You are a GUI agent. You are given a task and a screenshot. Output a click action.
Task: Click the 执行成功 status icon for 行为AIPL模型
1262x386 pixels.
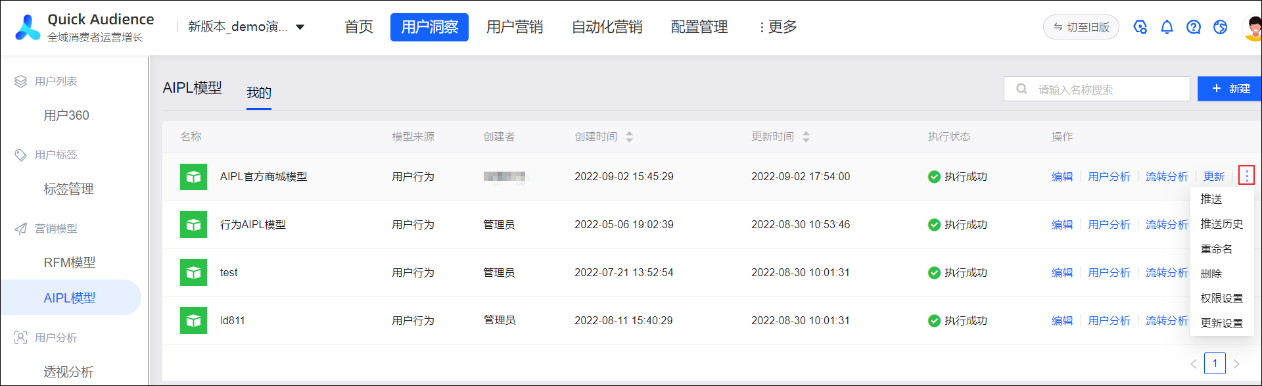pyautogui.click(x=934, y=225)
